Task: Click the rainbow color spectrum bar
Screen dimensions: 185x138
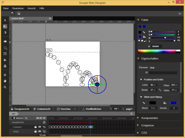Action: (x=157, y=51)
